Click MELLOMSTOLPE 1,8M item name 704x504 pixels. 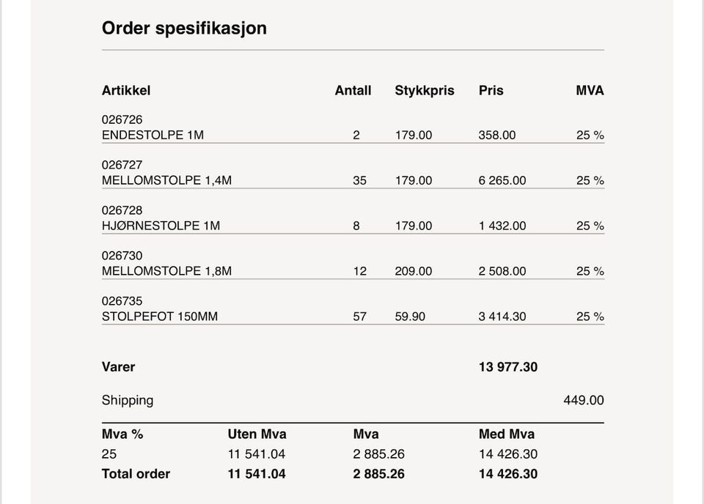point(166,272)
